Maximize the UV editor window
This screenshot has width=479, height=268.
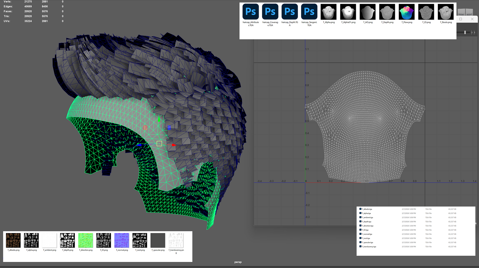[x=460, y=19]
